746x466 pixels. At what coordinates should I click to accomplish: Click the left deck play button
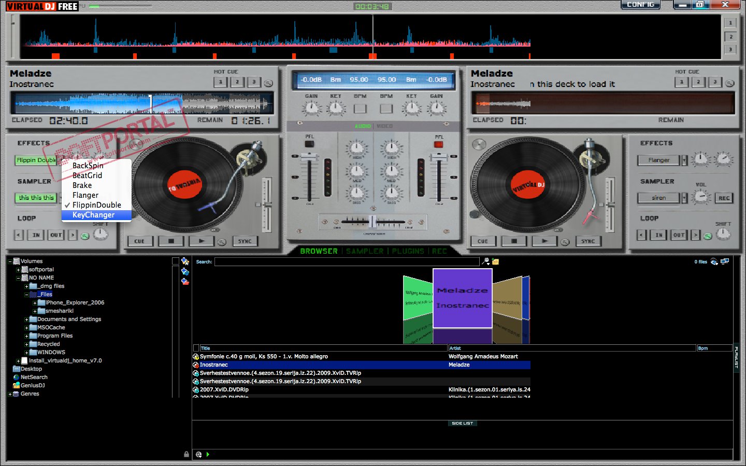coord(201,241)
